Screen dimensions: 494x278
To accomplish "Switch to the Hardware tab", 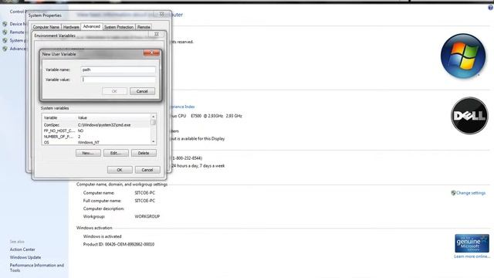I will click(71, 27).
